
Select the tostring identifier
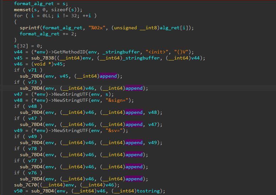coord(148,191)
